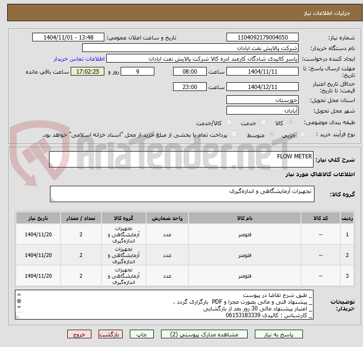Click the remaining time field 17:02:25
Image resolution: width=363 pixels, height=347 pixels.
coord(88,71)
